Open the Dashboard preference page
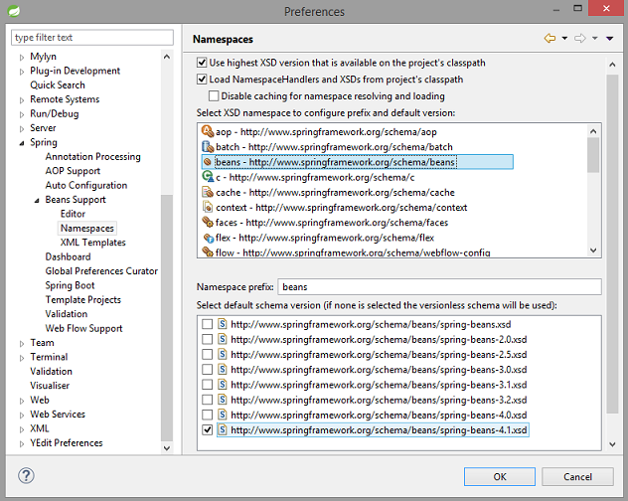The width and height of the screenshot is (628, 501). pos(68,256)
